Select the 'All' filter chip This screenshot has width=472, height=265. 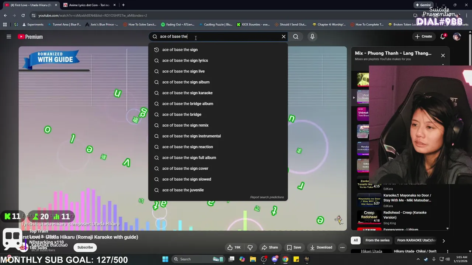[x=355, y=240]
